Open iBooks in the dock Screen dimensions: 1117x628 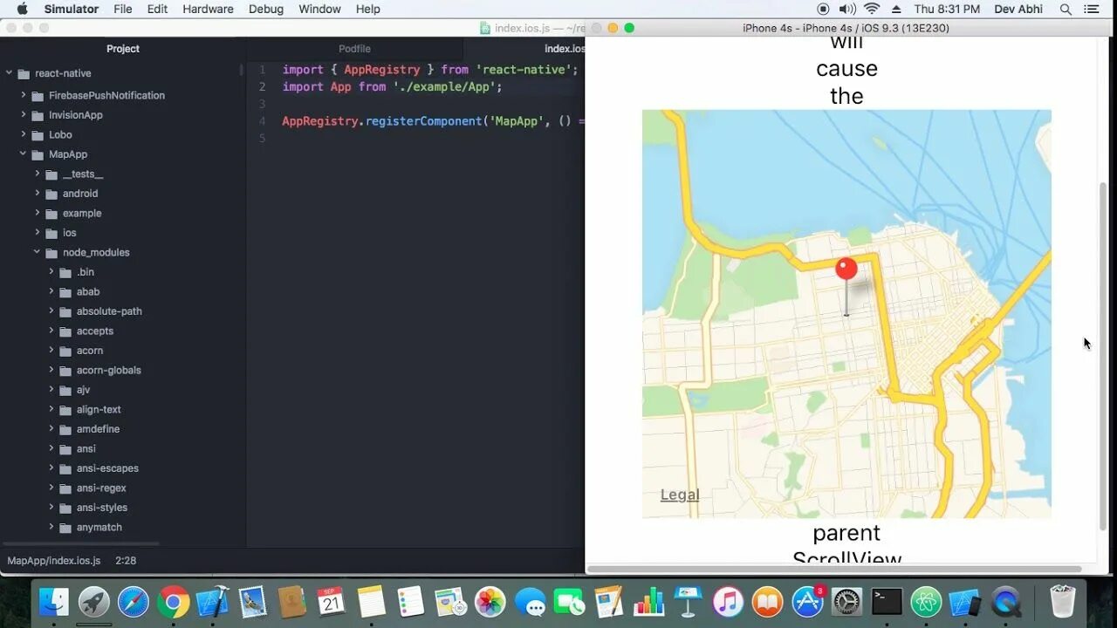click(x=767, y=602)
